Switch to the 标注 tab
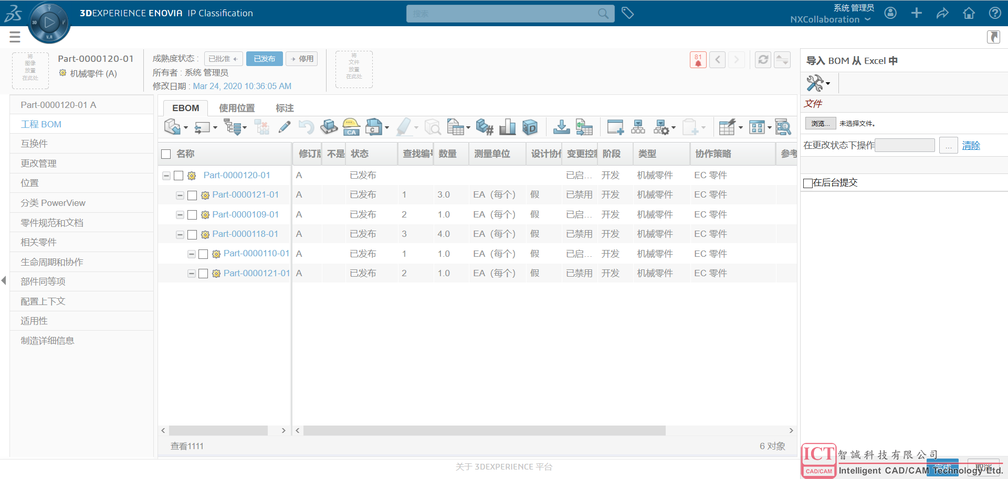The height and width of the screenshot is (479, 1008). coord(285,108)
